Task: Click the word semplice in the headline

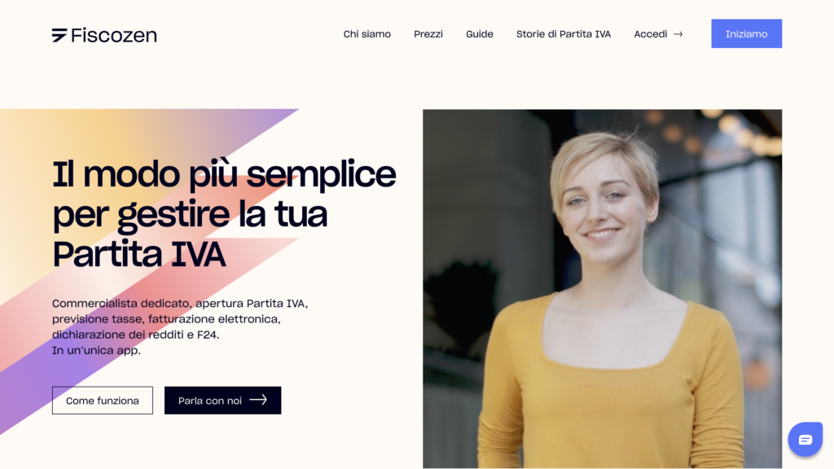Action: coord(321,174)
